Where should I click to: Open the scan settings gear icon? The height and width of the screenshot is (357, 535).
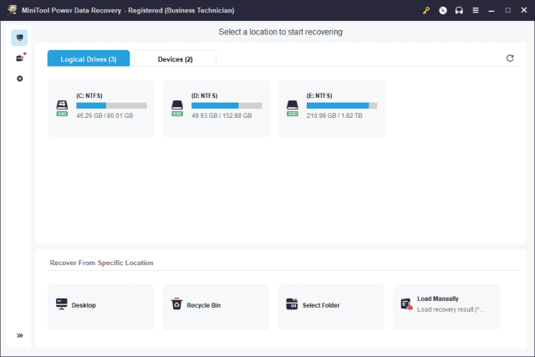click(19, 79)
